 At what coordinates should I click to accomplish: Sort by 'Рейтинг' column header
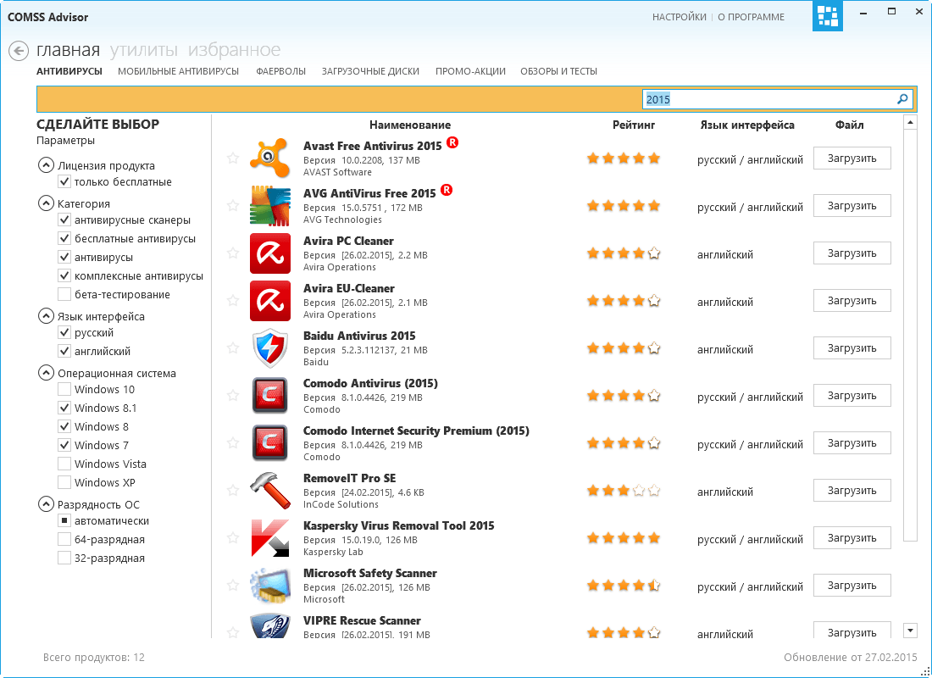pyautogui.click(x=634, y=125)
